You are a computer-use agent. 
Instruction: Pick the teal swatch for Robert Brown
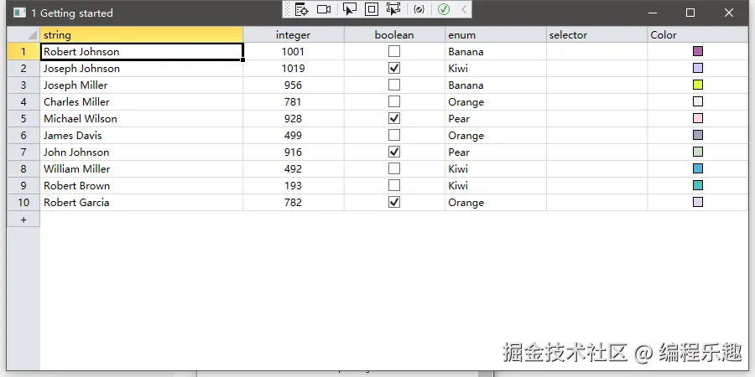[x=698, y=186]
